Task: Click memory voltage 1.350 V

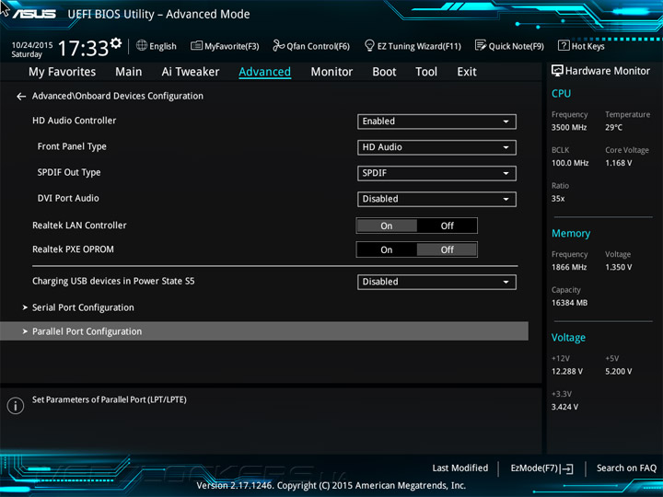Action: pyautogui.click(x=619, y=267)
